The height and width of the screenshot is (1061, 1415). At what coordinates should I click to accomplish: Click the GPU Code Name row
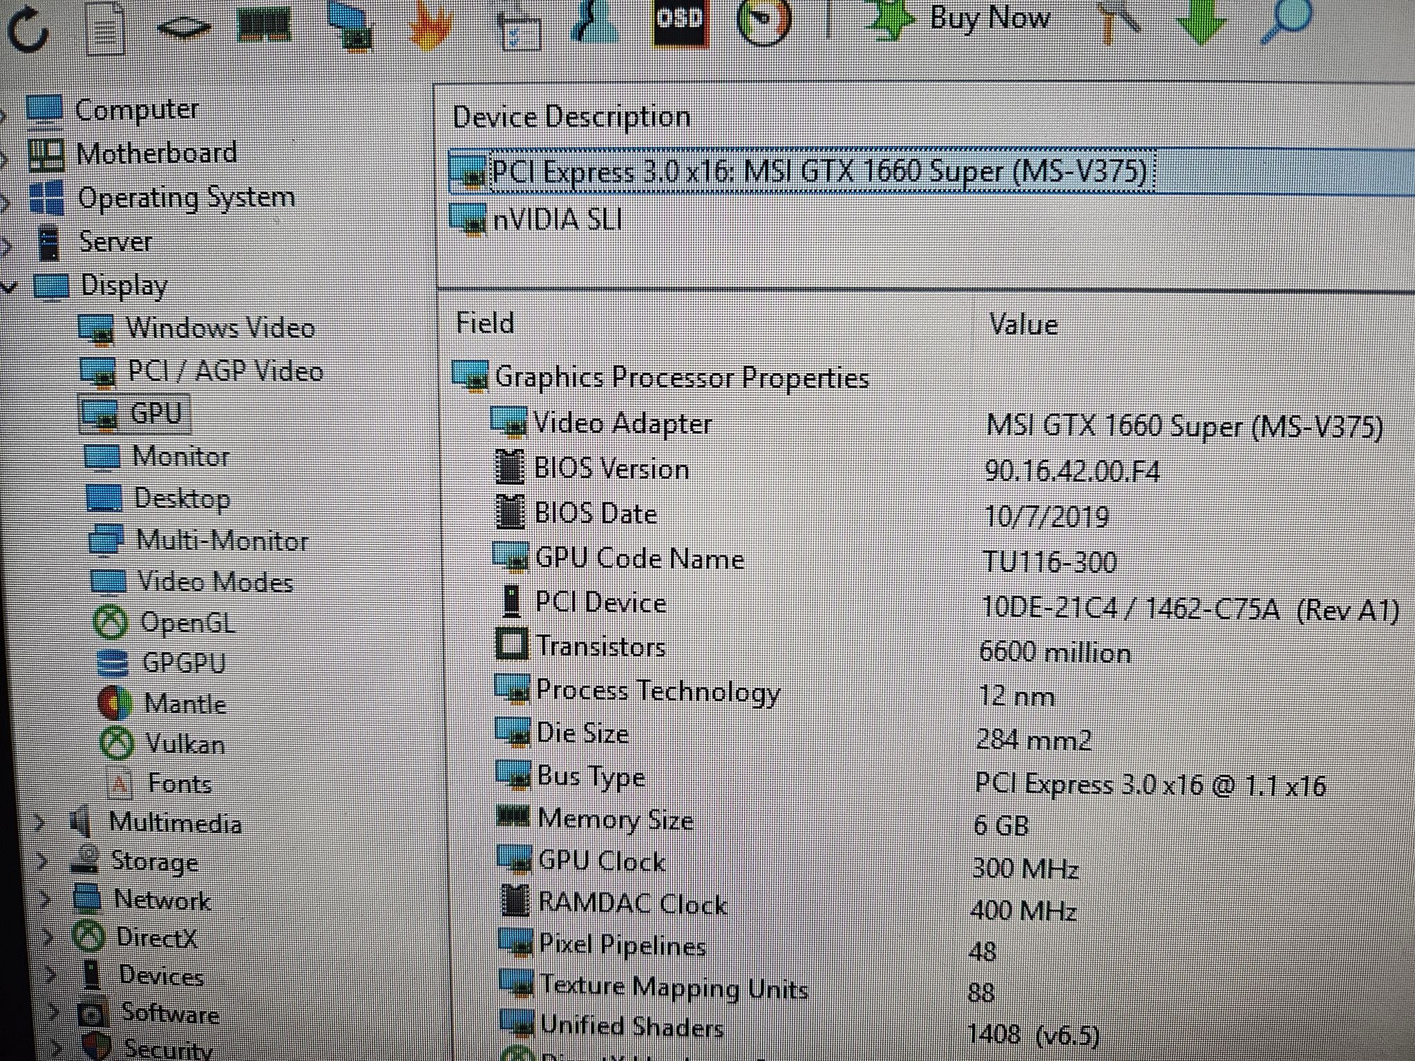tap(806, 560)
